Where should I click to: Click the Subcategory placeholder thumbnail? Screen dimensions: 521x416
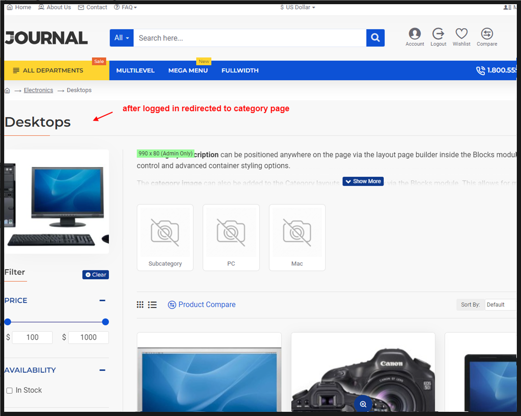[165, 233]
